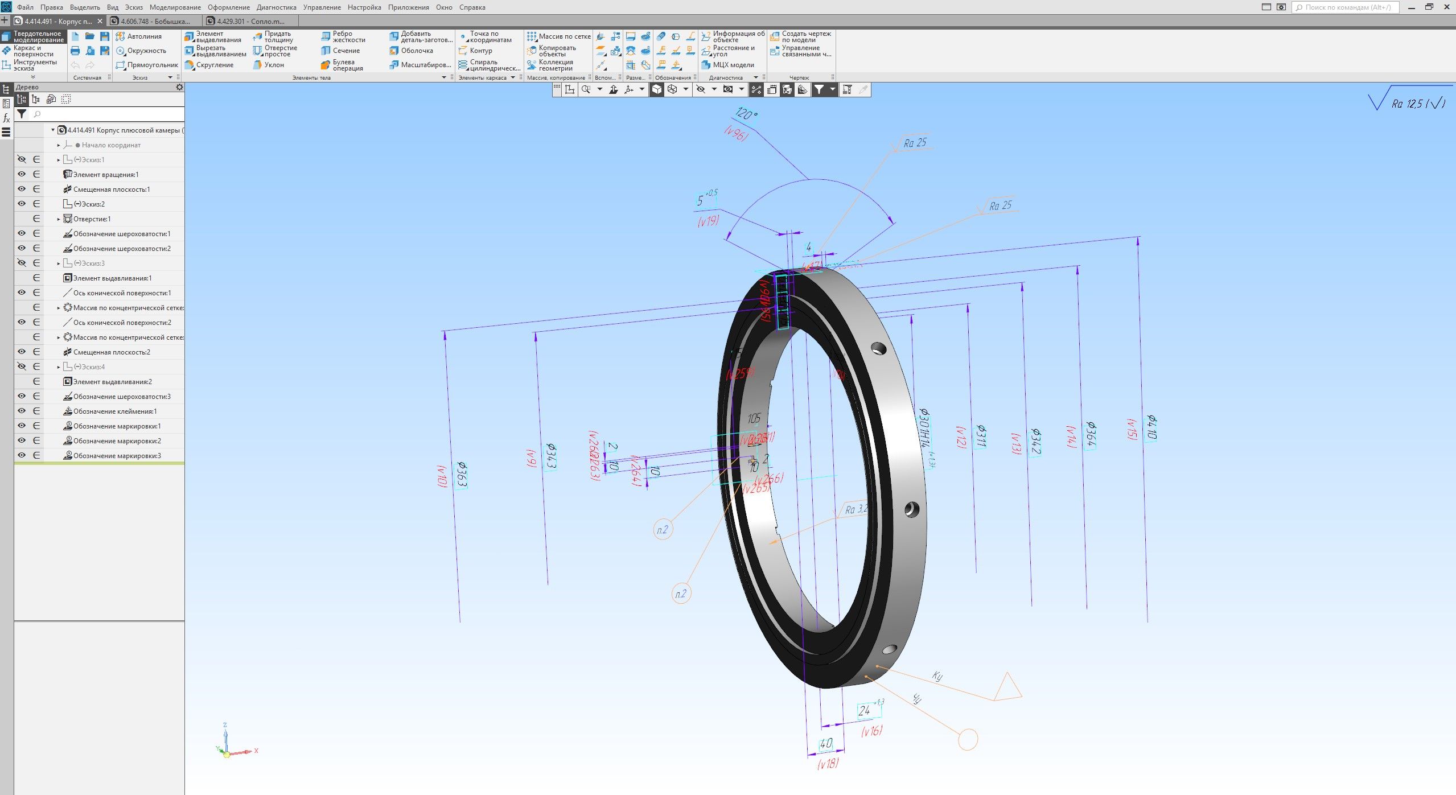Click the print icon in the Системная group
The height and width of the screenshot is (795, 1456).
click(x=75, y=51)
